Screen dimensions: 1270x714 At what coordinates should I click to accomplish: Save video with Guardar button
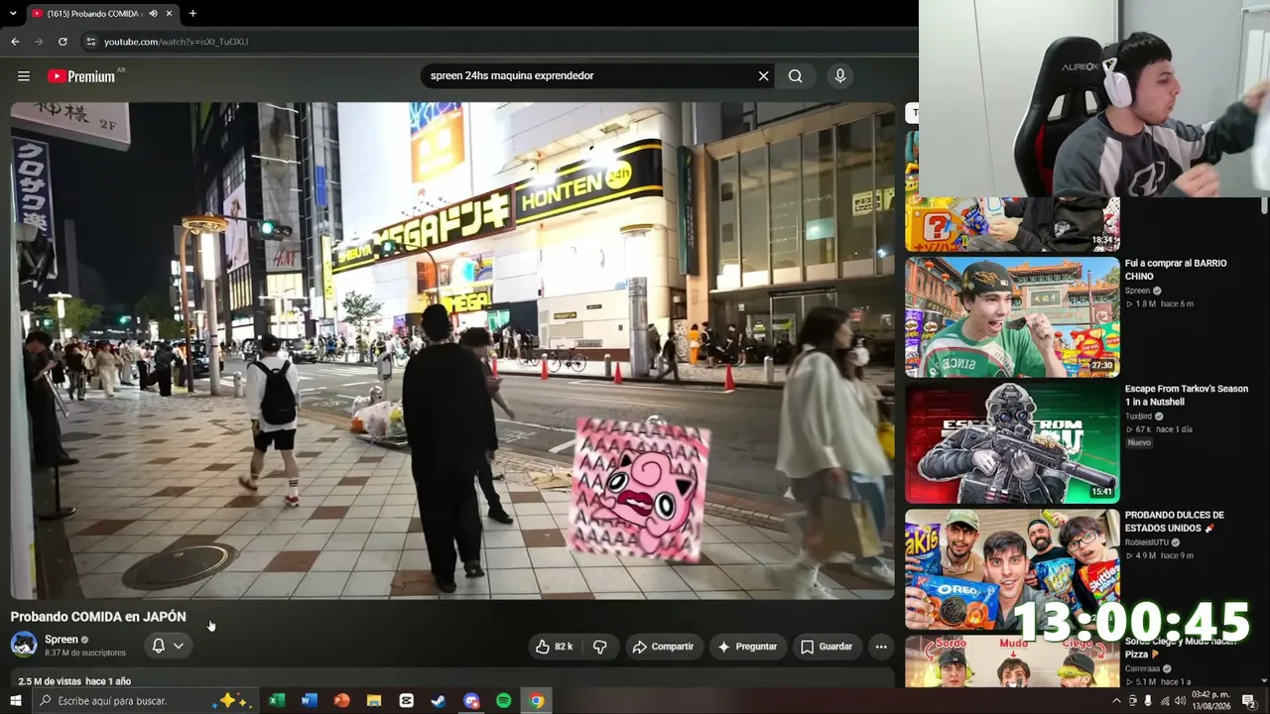click(x=826, y=647)
